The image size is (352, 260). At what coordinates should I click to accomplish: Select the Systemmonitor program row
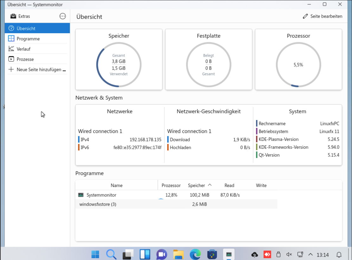pyautogui.click(x=176, y=195)
